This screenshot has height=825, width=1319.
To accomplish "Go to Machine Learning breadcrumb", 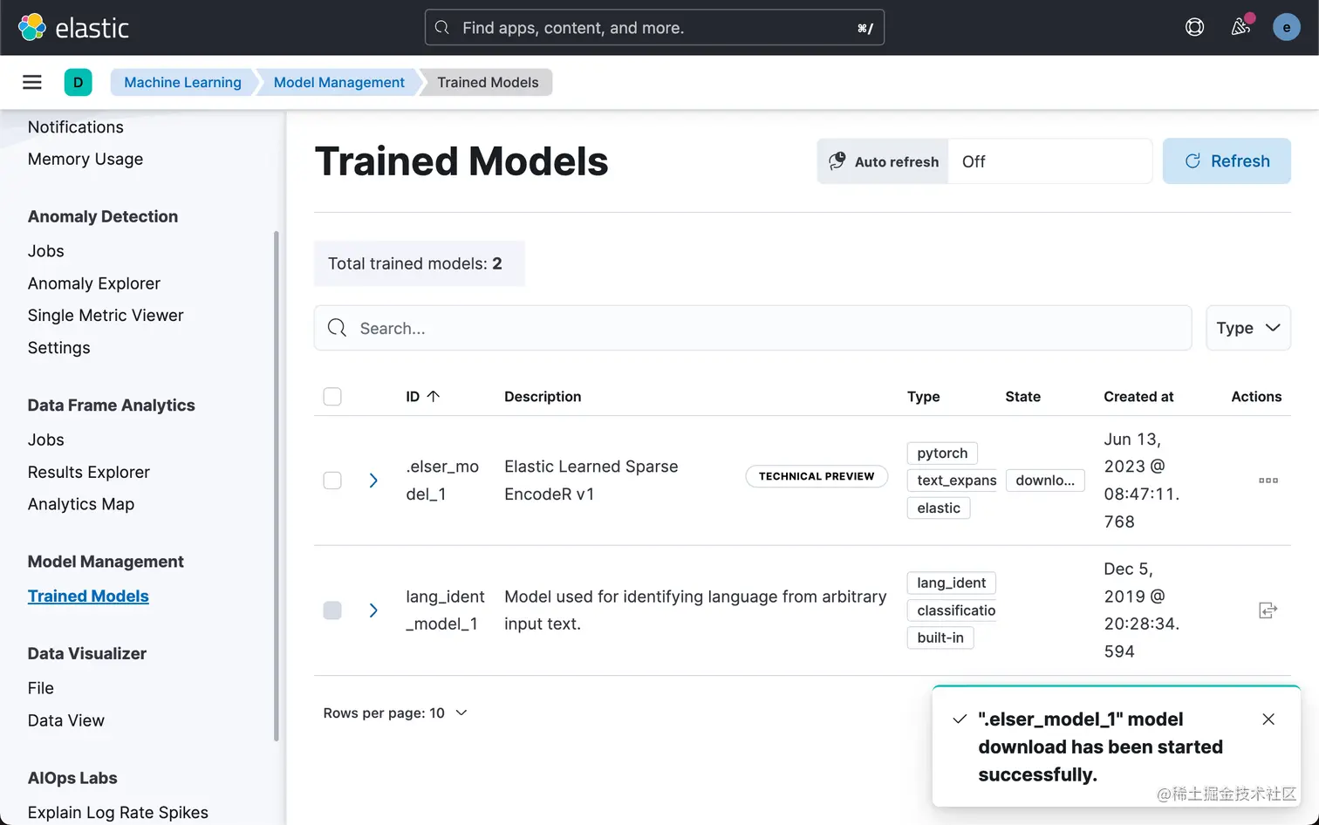I will pyautogui.click(x=182, y=82).
